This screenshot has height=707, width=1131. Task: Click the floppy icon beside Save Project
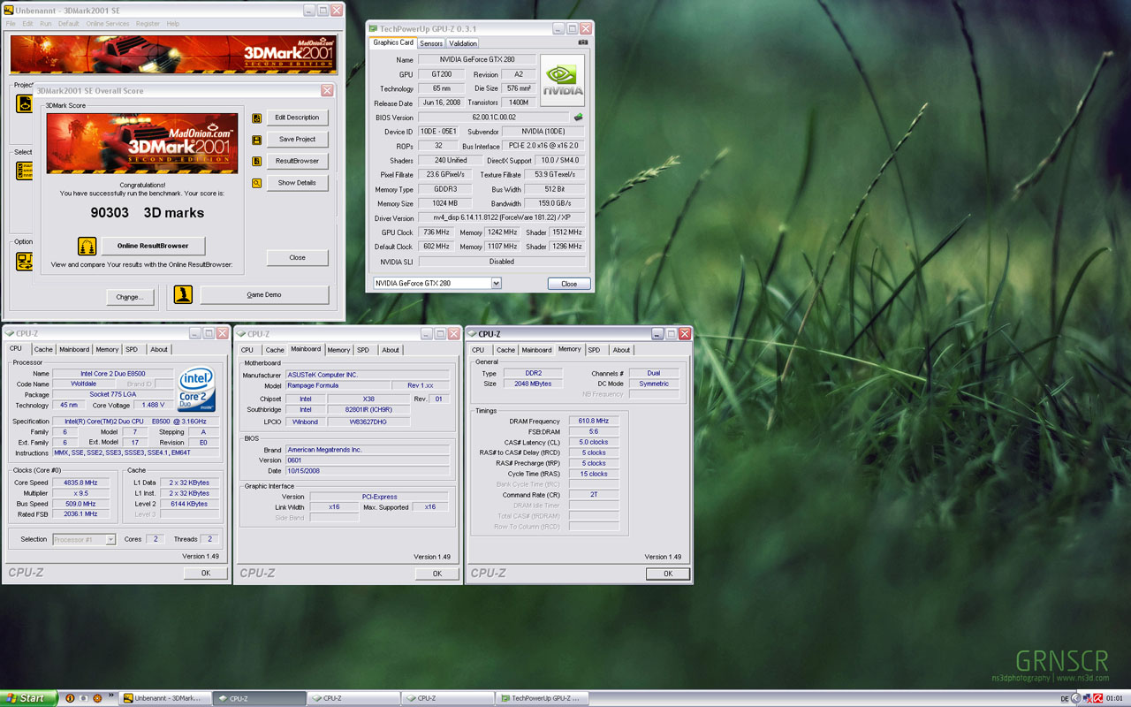pos(256,140)
